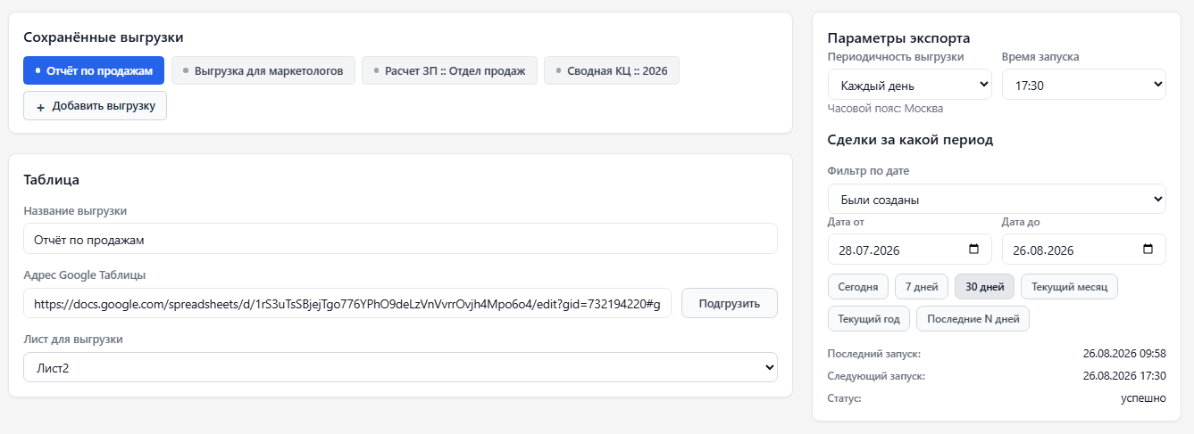The width and height of the screenshot is (1194, 434).
Task: Open the Время запуска dropdown
Action: pyautogui.click(x=1084, y=86)
